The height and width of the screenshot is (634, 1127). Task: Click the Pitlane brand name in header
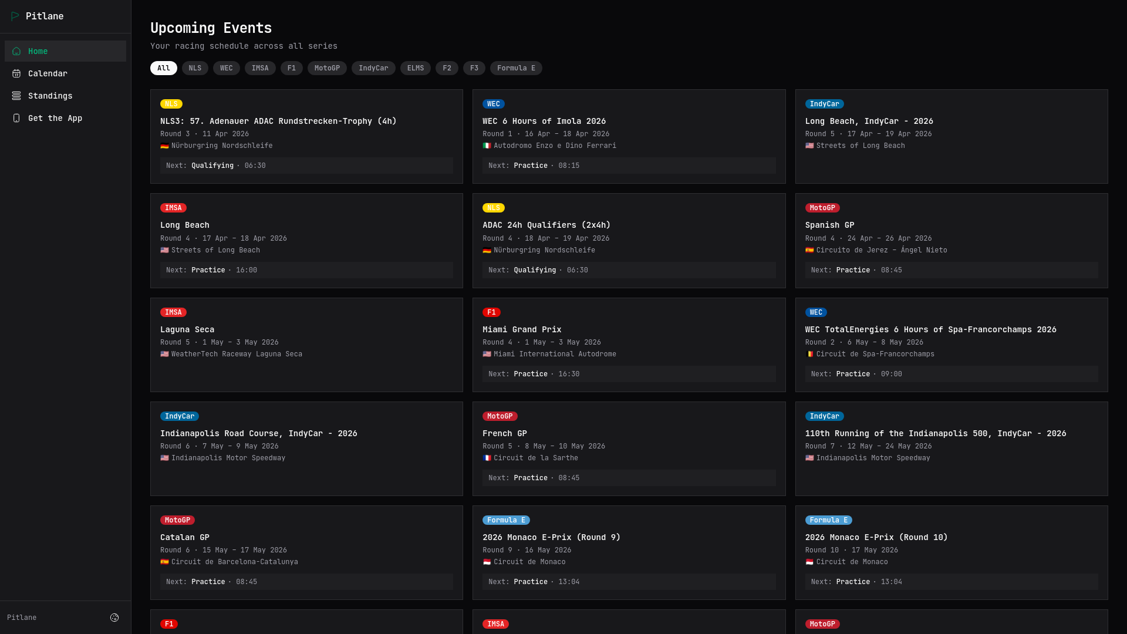45,16
